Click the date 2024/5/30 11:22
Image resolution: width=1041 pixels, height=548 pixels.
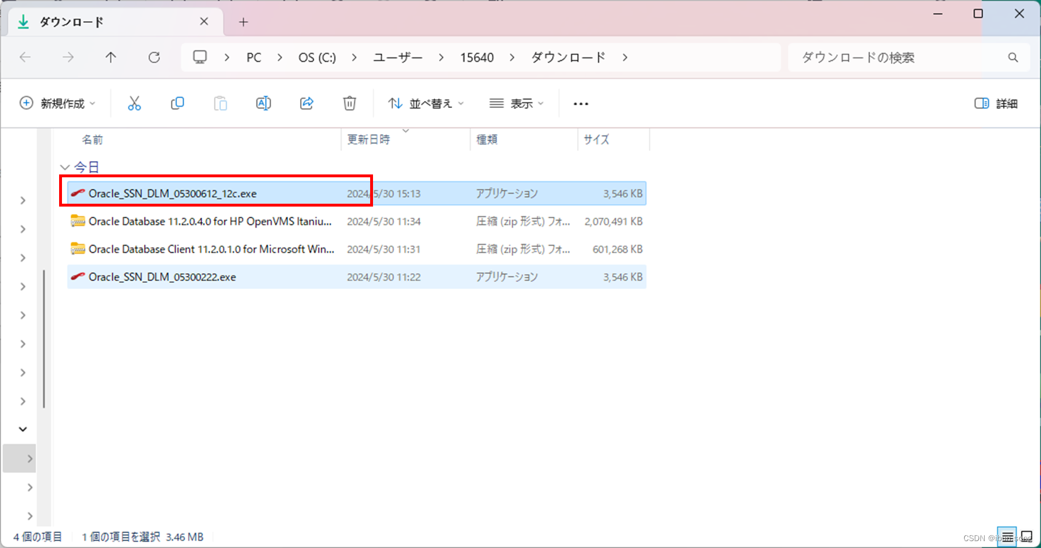tap(383, 277)
